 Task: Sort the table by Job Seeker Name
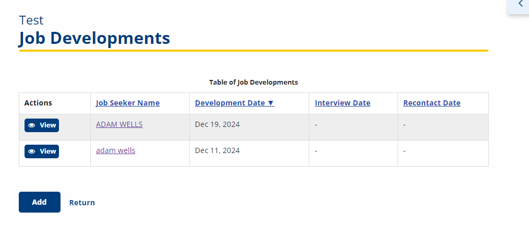pos(127,103)
